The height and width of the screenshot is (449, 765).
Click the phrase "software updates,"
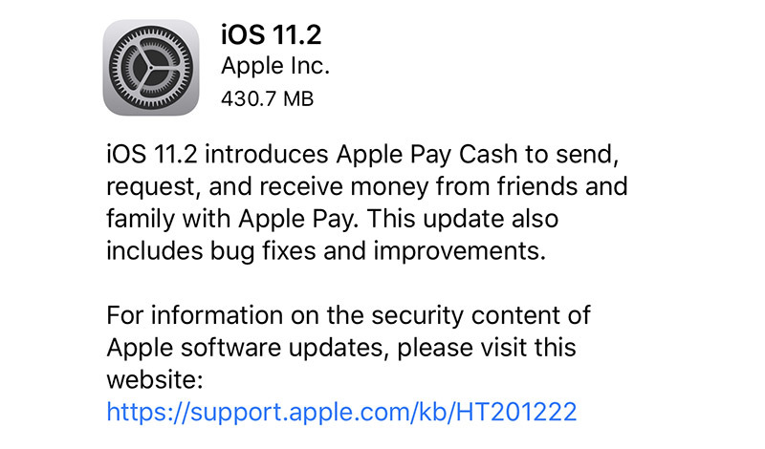(285, 348)
